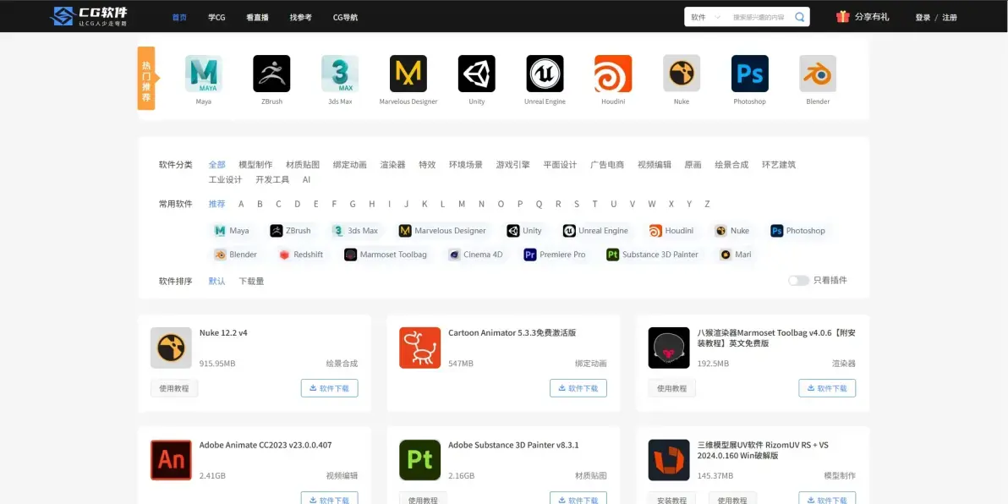Image resolution: width=1008 pixels, height=504 pixels.
Task: Choose the Unity large icon
Action: coord(476,74)
